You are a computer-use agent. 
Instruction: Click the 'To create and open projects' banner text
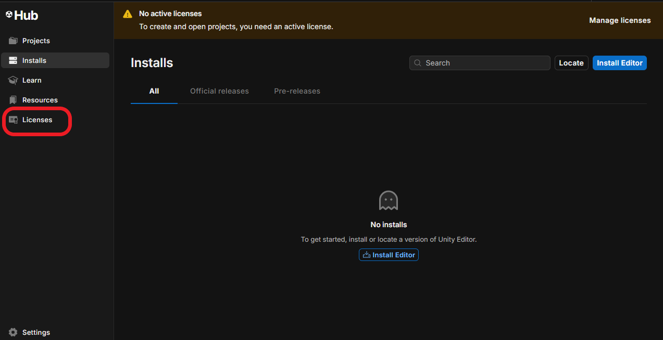tap(236, 27)
